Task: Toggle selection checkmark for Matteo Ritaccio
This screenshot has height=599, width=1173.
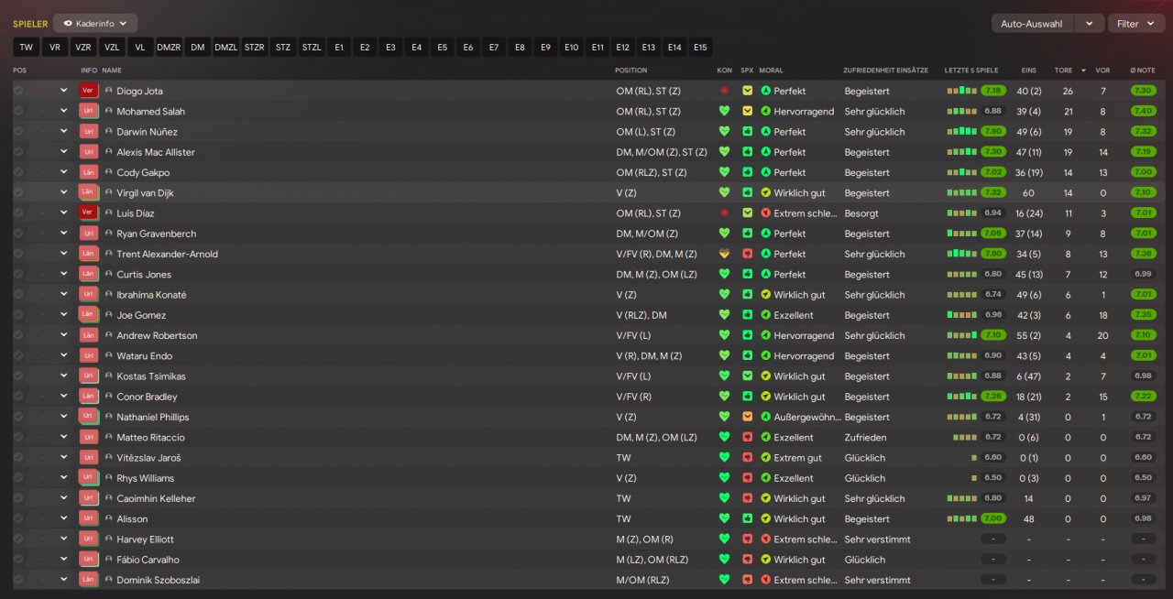Action: pos(18,437)
